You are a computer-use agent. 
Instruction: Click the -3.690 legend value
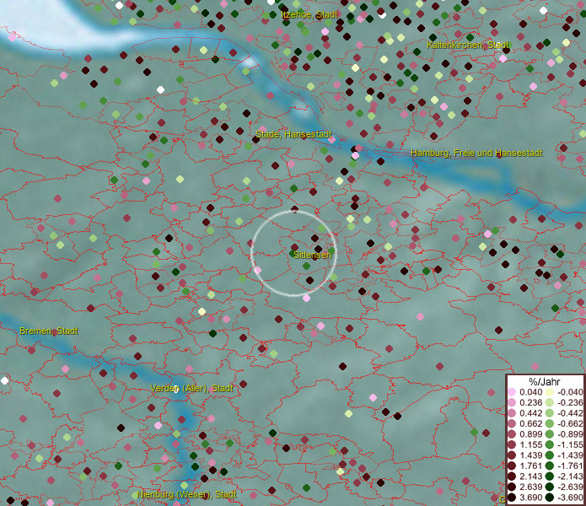click(570, 498)
